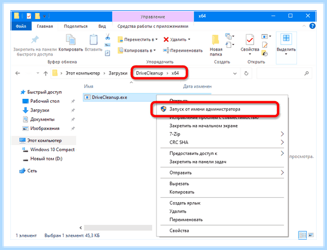Viewport: 327px width, 250px height.
Task: Open recent locations dropdown arrow
Action: [38, 73]
